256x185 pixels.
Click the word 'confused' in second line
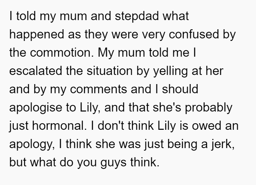coord(194,34)
